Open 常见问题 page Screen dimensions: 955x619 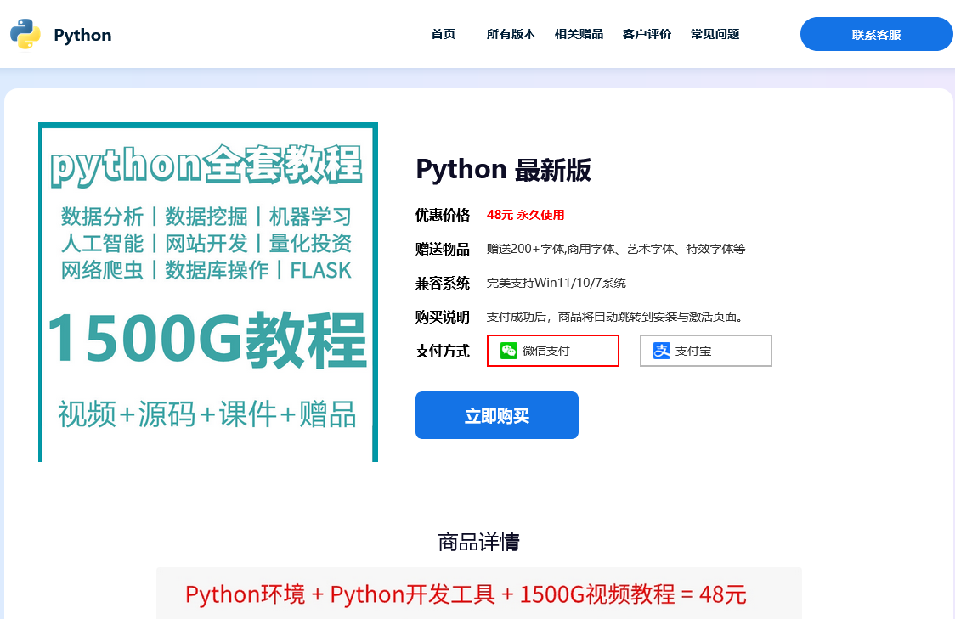[x=715, y=35]
